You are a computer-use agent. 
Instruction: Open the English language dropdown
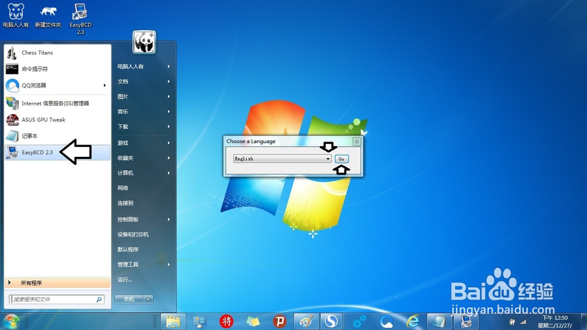282,159
